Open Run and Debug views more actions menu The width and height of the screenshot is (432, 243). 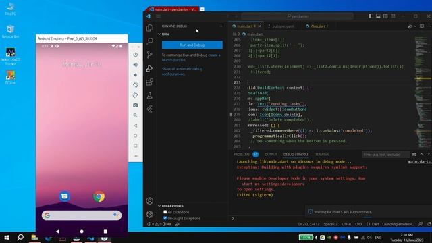click(221, 26)
